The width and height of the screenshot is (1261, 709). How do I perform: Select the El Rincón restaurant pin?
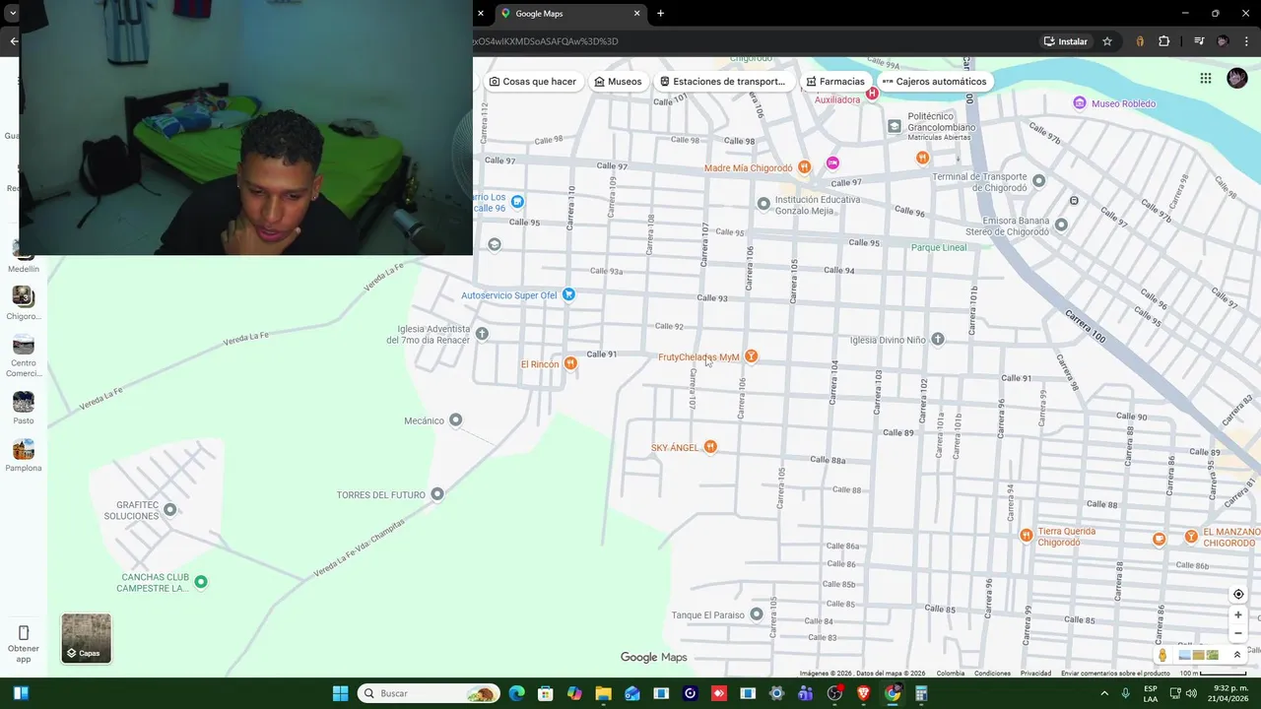click(x=569, y=363)
